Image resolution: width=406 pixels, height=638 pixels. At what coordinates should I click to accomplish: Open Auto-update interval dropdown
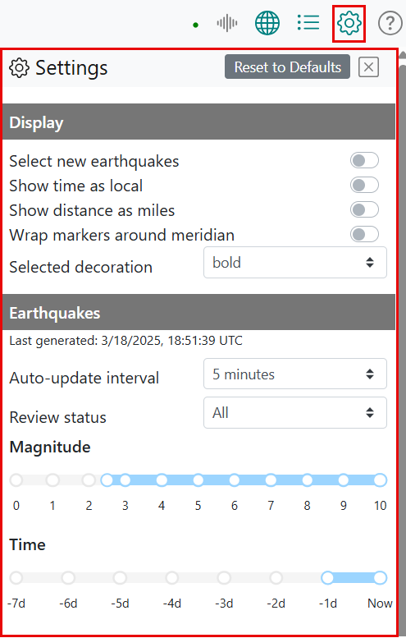click(295, 374)
